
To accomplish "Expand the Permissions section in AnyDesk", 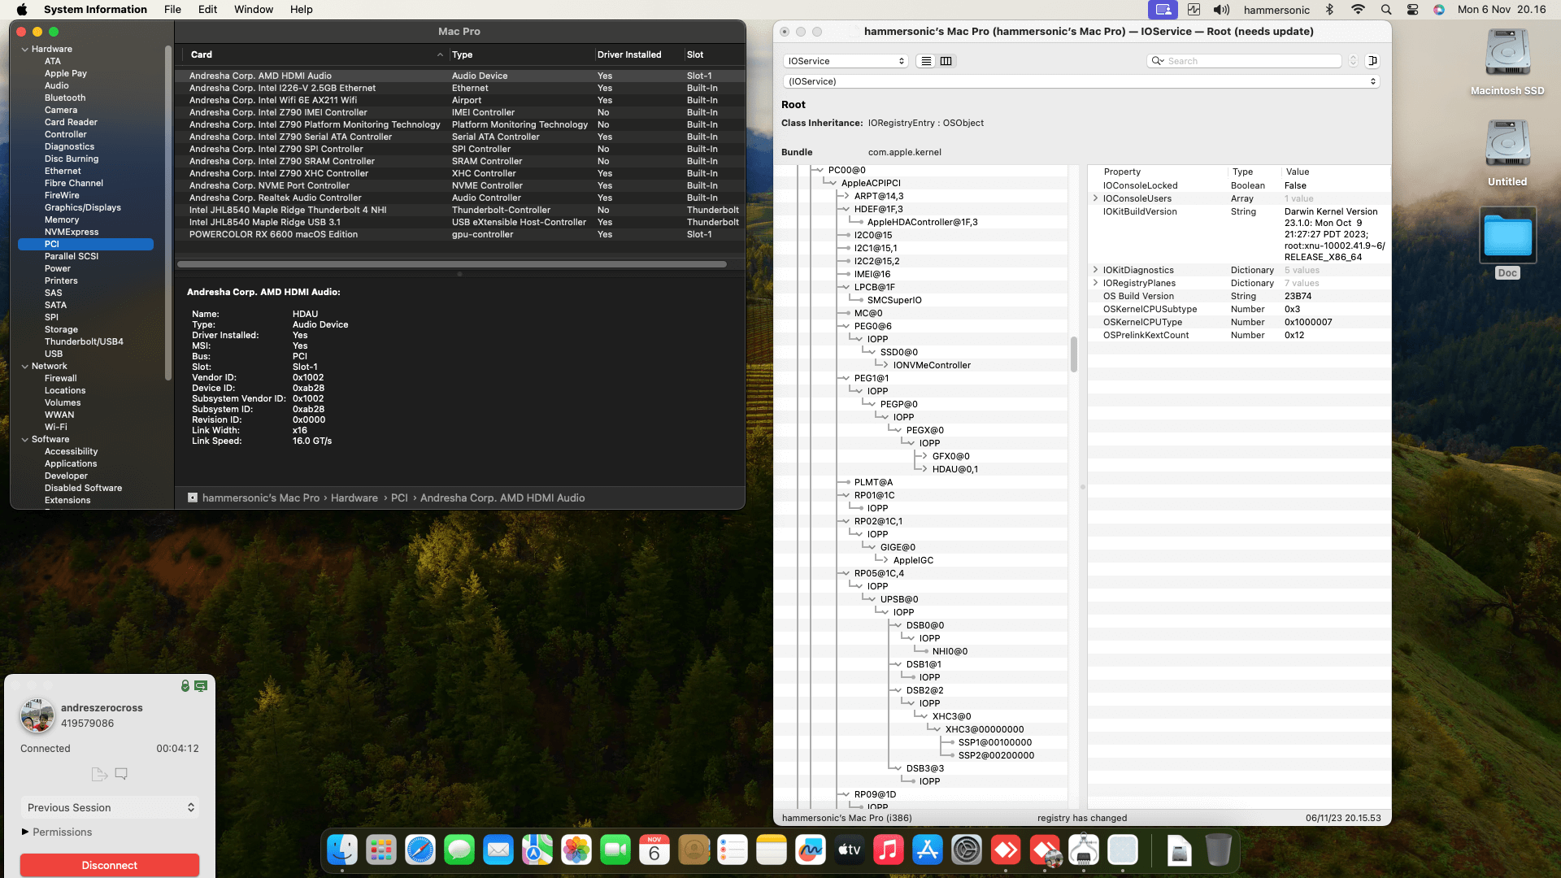I will pos(25,832).
